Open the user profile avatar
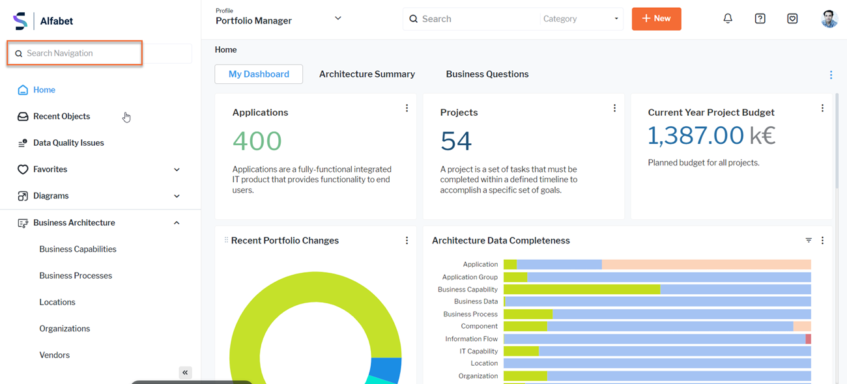The height and width of the screenshot is (384, 847). click(829, 19)
